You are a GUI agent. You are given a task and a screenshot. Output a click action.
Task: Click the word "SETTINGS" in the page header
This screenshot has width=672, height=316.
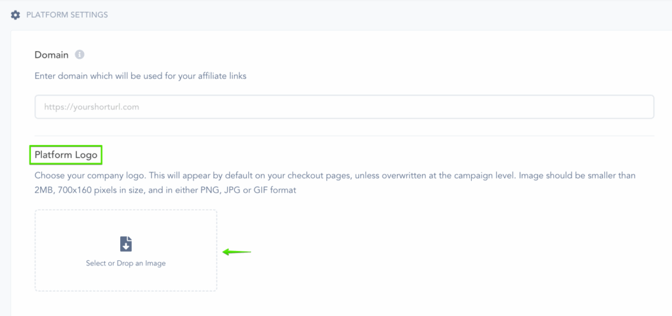tap(89, 14)
